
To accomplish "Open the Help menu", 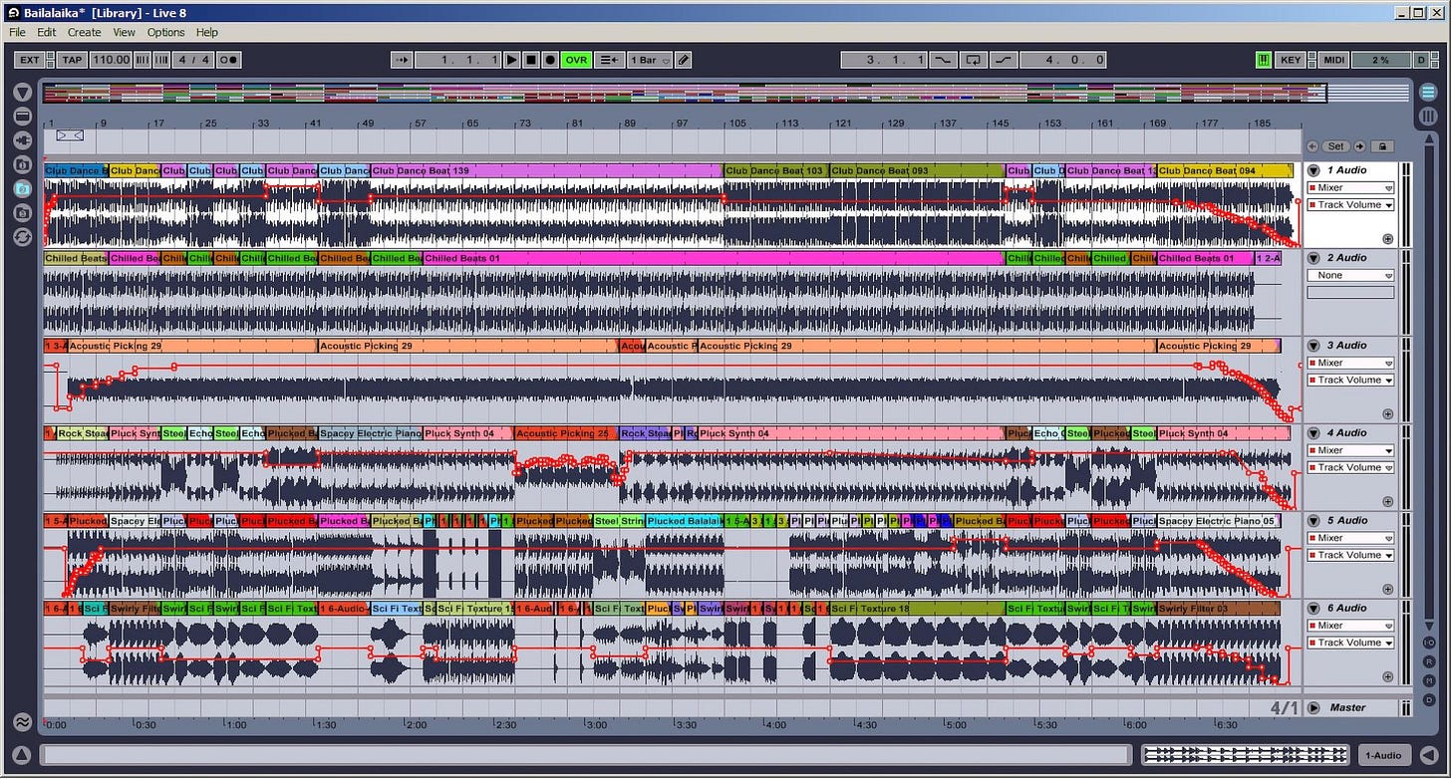I will tap(206, 32).
